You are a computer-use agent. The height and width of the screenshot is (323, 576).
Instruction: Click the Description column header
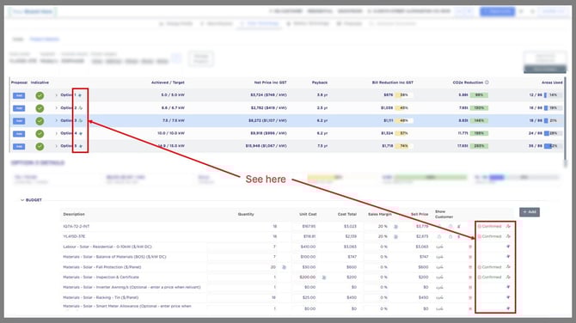[x=74, y=214]
